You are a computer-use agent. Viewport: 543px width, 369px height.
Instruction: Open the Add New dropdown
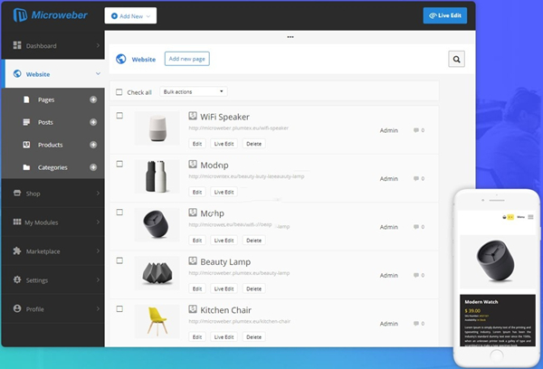[x=130, y=15]
